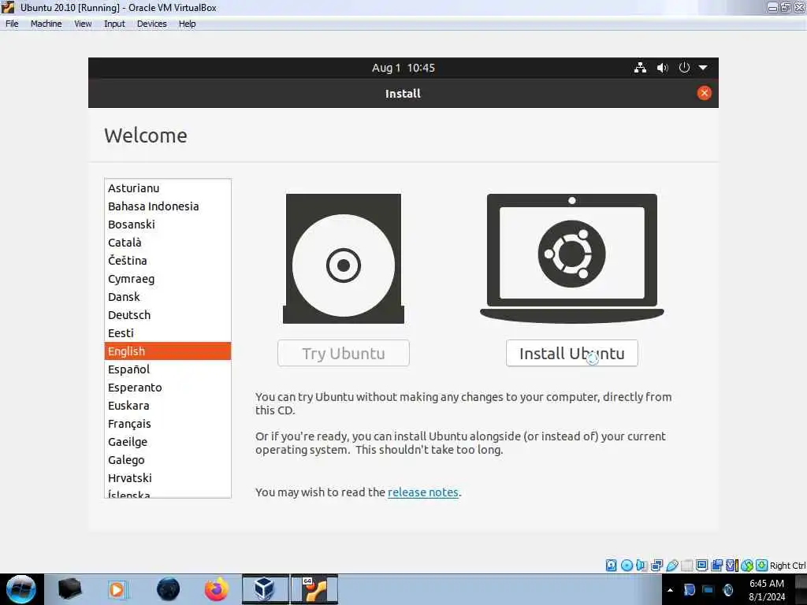This screenshot has height=605, width=807.
Task: Select Euskara language
Action: click(x=168, y=406)
